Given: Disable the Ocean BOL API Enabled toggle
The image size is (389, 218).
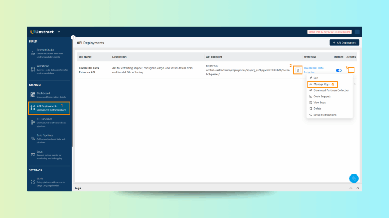Looking at the screenshot, I should 338,70.
